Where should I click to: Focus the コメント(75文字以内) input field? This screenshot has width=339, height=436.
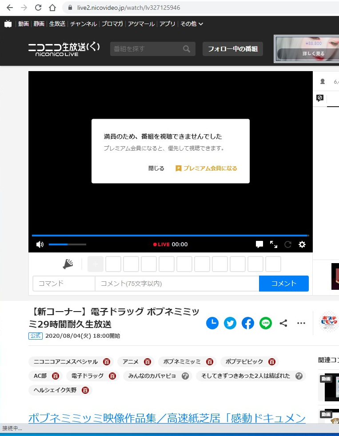click(177, 284)
